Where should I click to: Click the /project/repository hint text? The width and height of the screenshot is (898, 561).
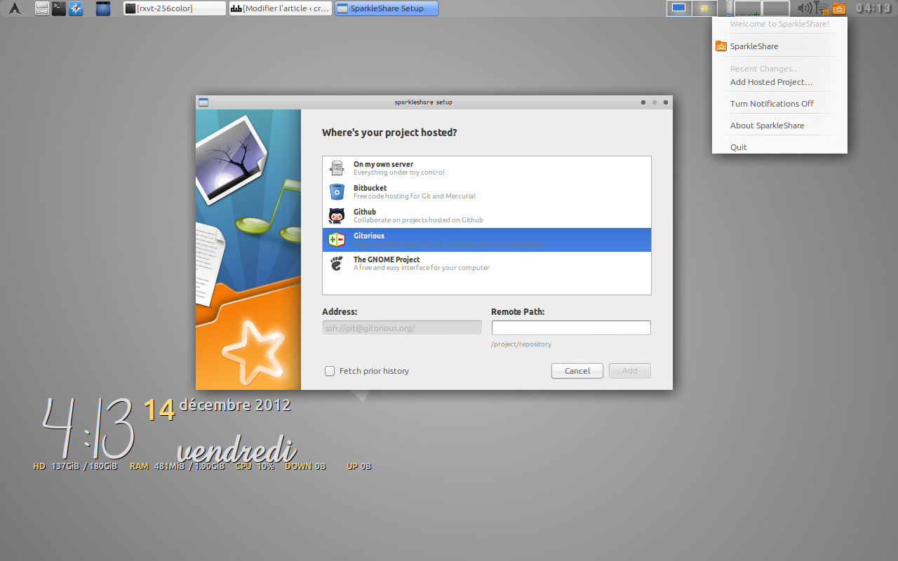point(521,344)
